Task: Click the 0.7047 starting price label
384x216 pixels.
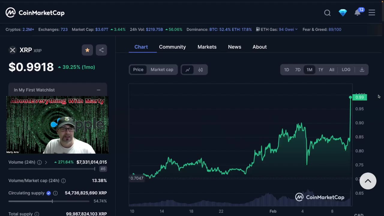Action: pyautogui.click(x=136, y=178)
